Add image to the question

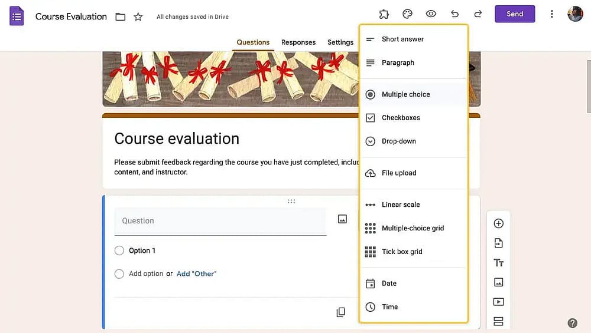coord(342,219)
